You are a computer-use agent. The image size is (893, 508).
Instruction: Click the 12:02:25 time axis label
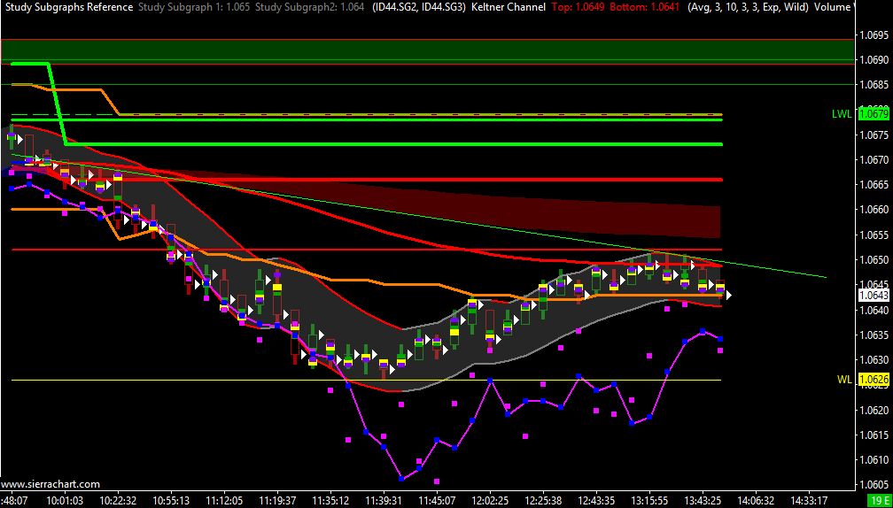tap(490, 500)
